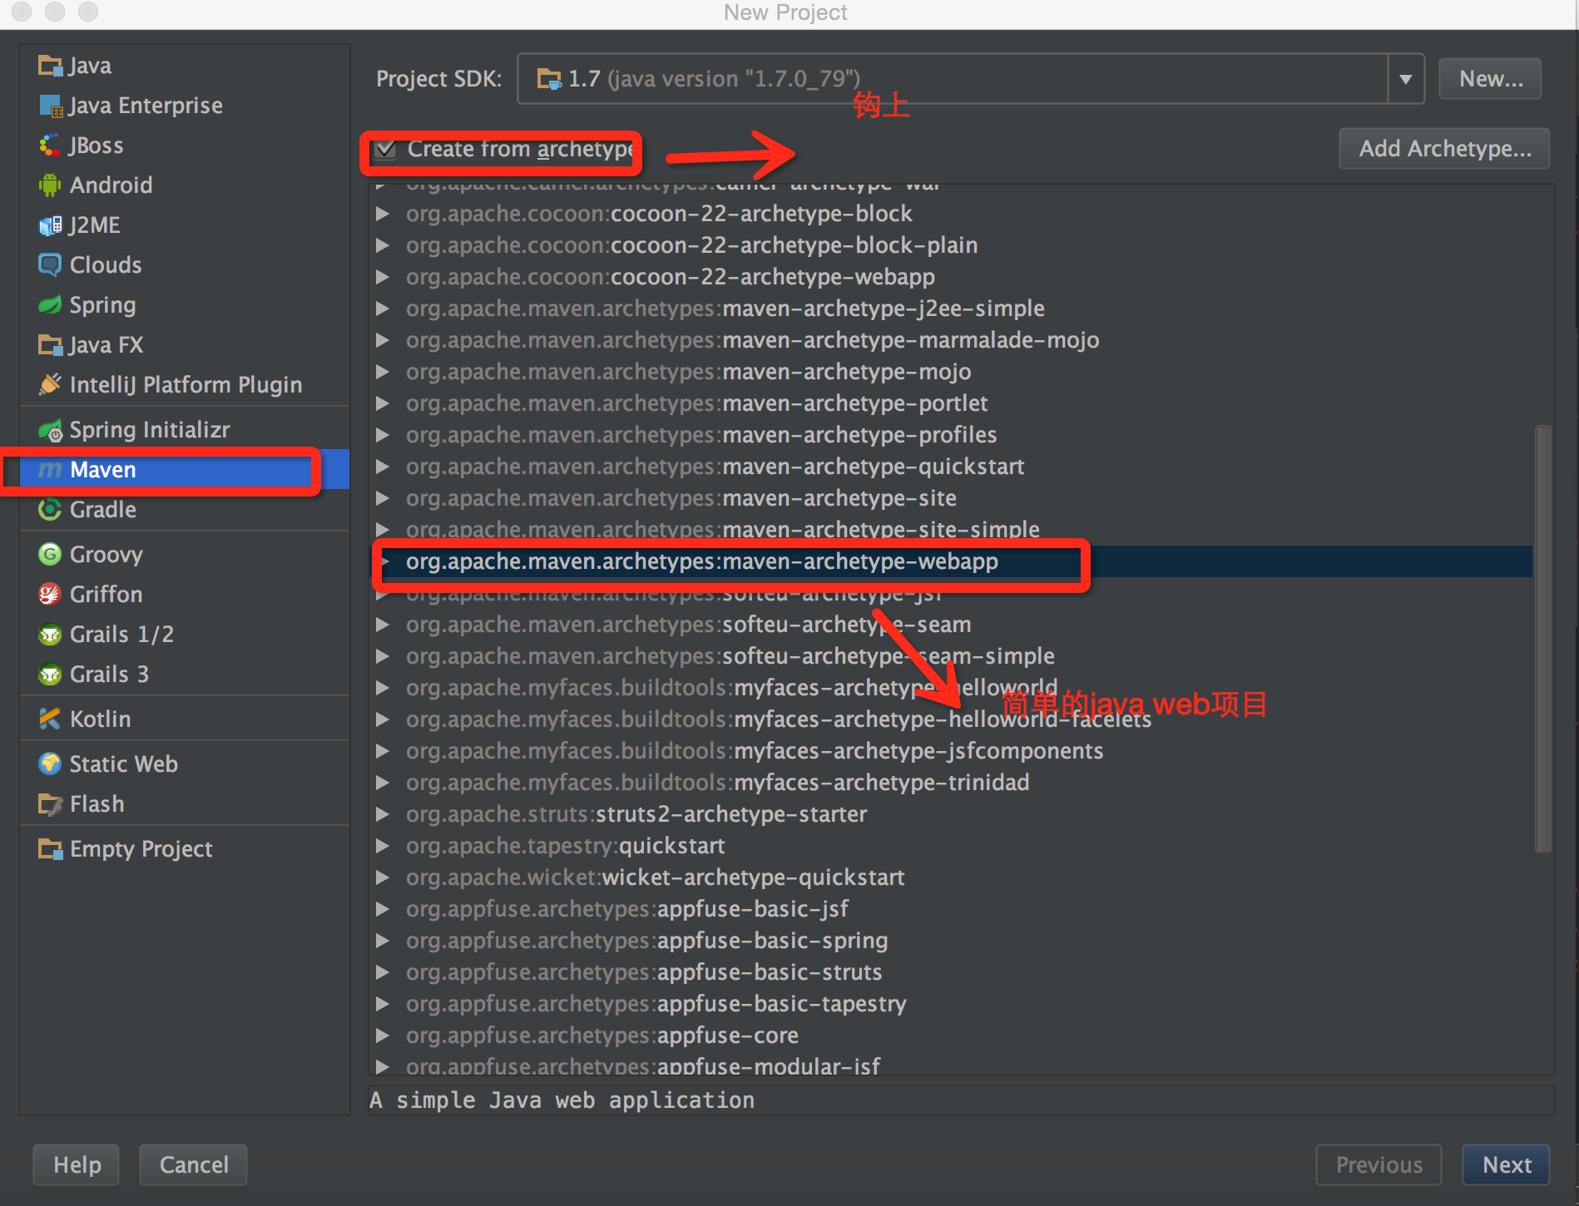Select softeu-archetype-seam-simple row

click(953, 656)
